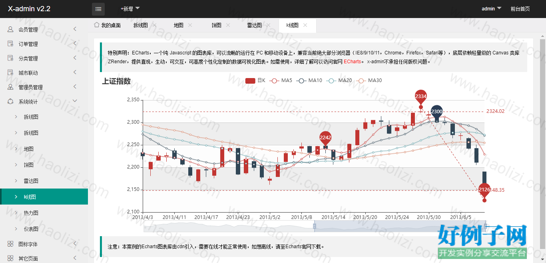
Task: Open 饼图 item in sidebar
Action: 44,165
